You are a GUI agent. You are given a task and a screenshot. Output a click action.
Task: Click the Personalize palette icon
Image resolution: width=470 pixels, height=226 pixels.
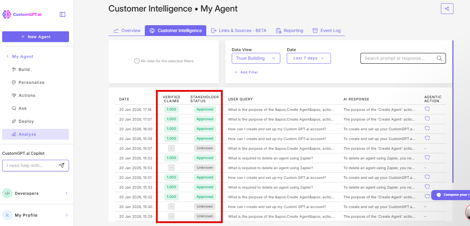[x=14, y=82]
